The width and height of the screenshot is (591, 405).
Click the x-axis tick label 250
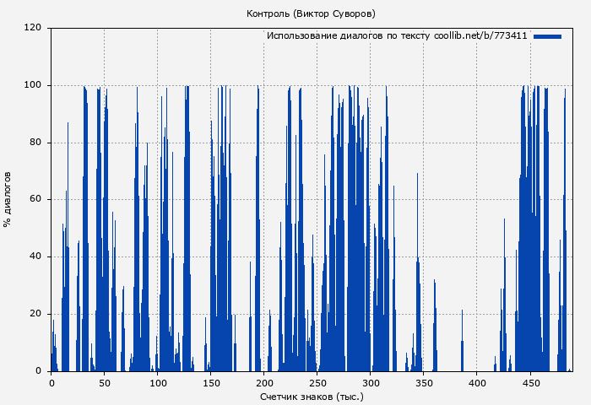pyautogui.click(x=317, y=383)
